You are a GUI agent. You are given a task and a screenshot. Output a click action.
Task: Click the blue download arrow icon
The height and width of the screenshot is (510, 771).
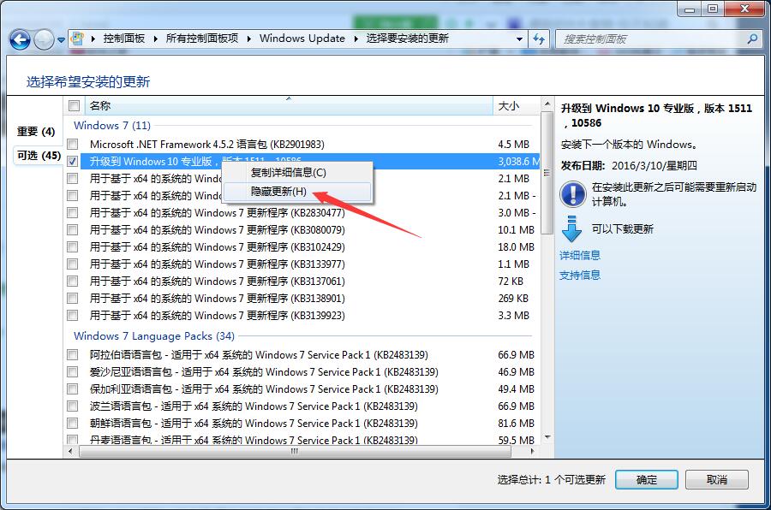(x=571, y=229)
